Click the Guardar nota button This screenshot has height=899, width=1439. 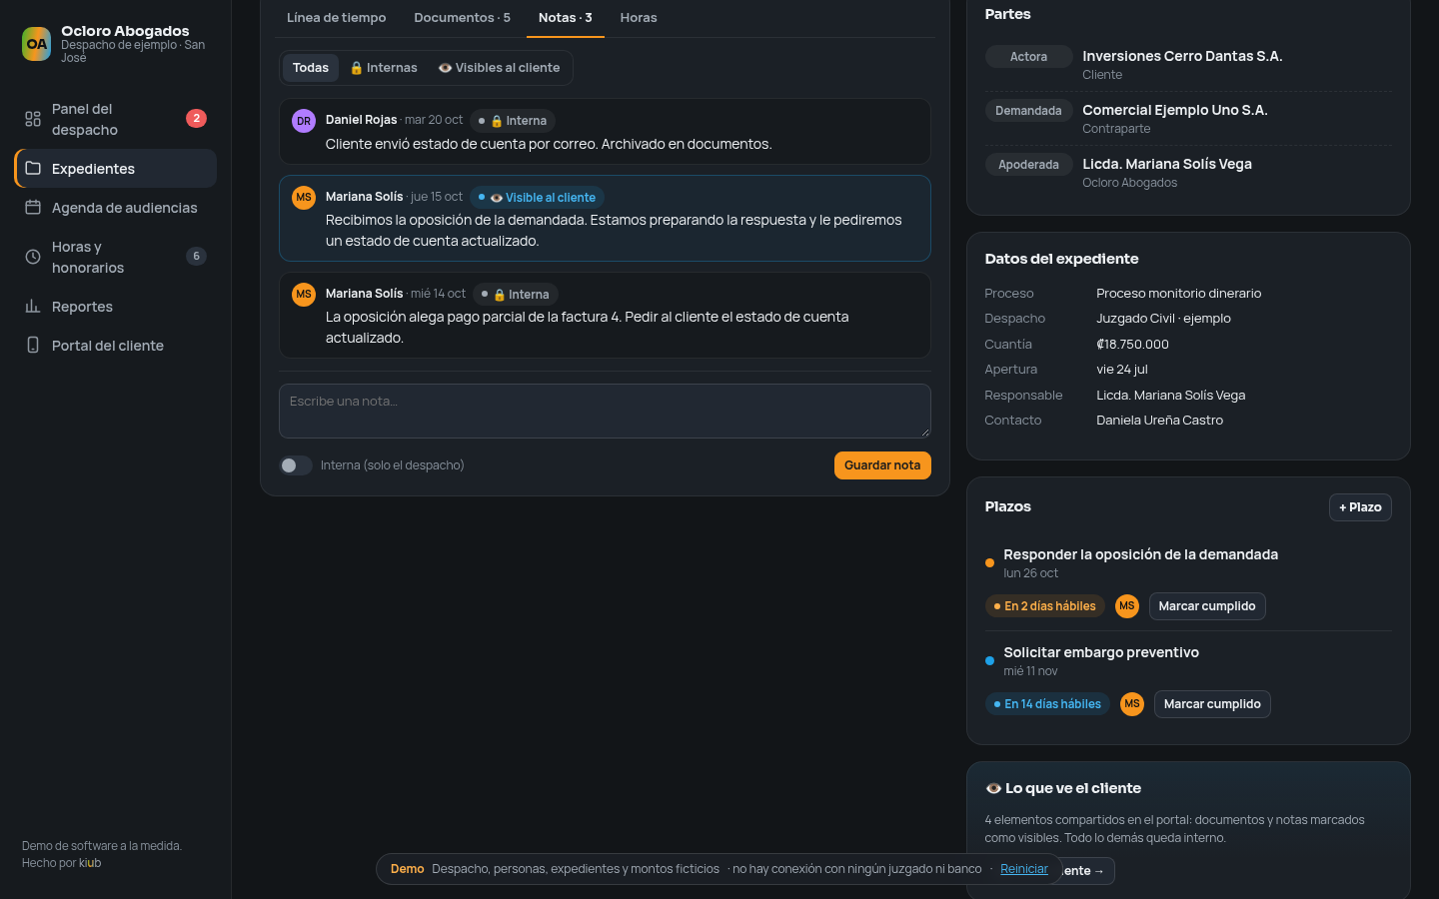tap(882, 465)
